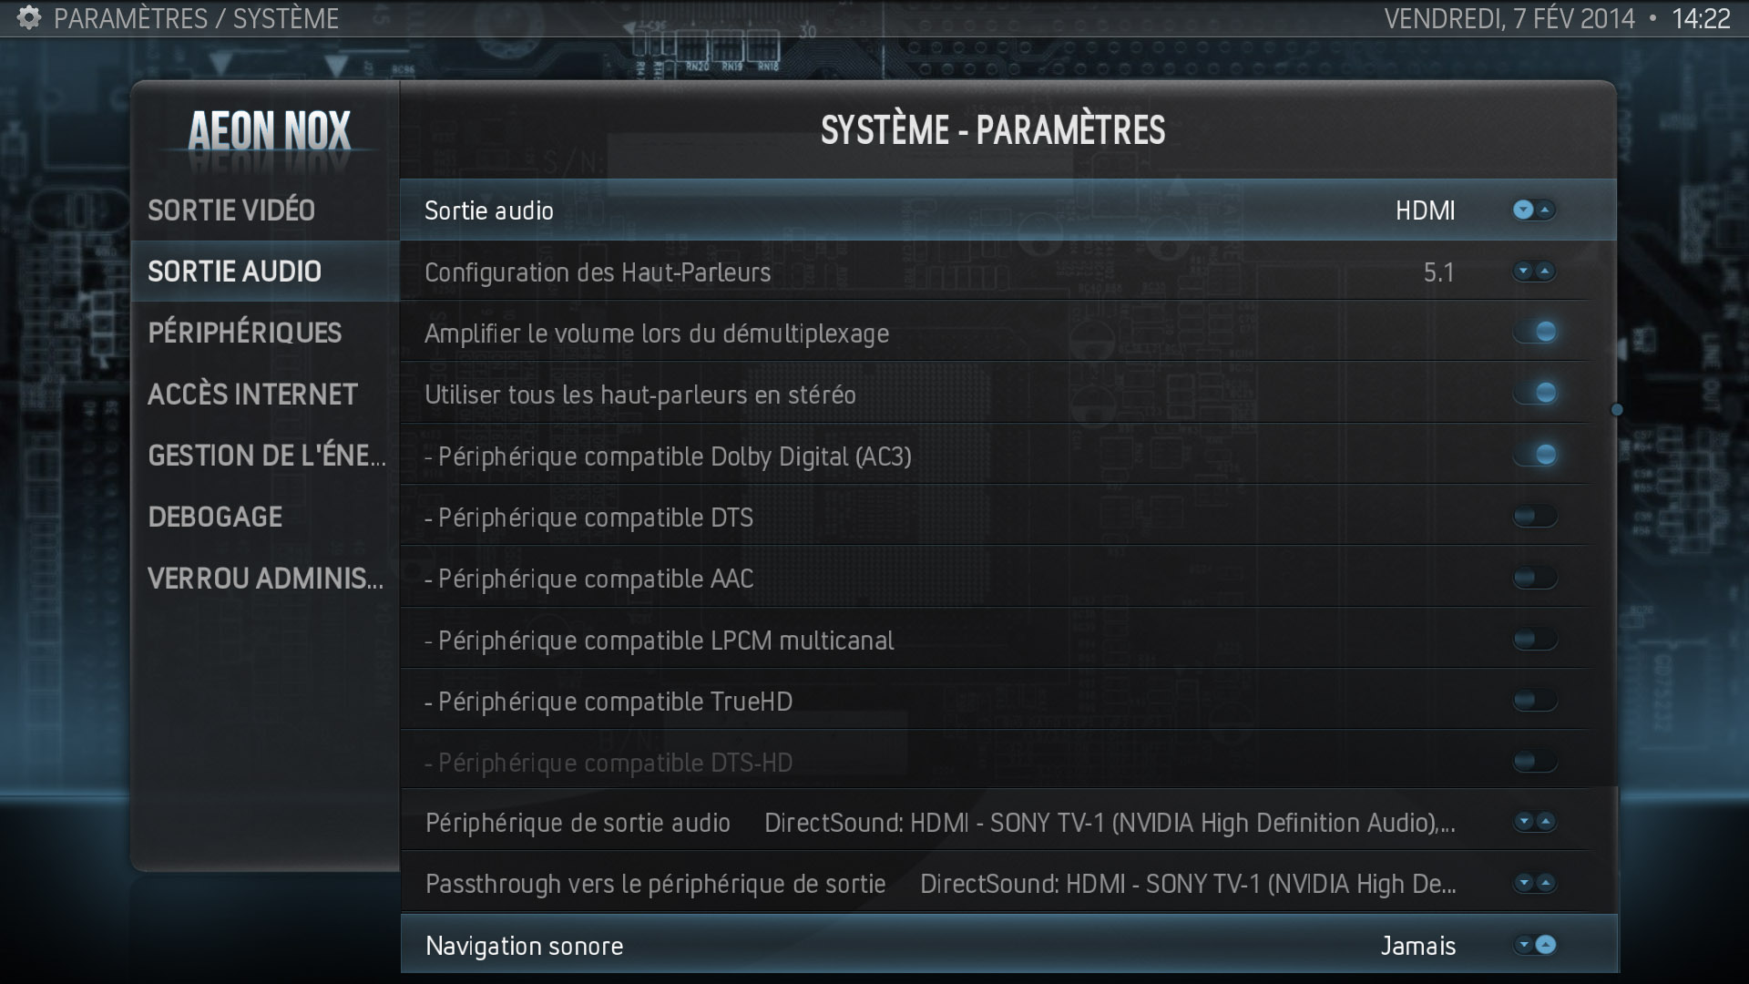
Task: Toggle Amplifier le volume lors du démultiplexage
Action: pos(1536,332)
